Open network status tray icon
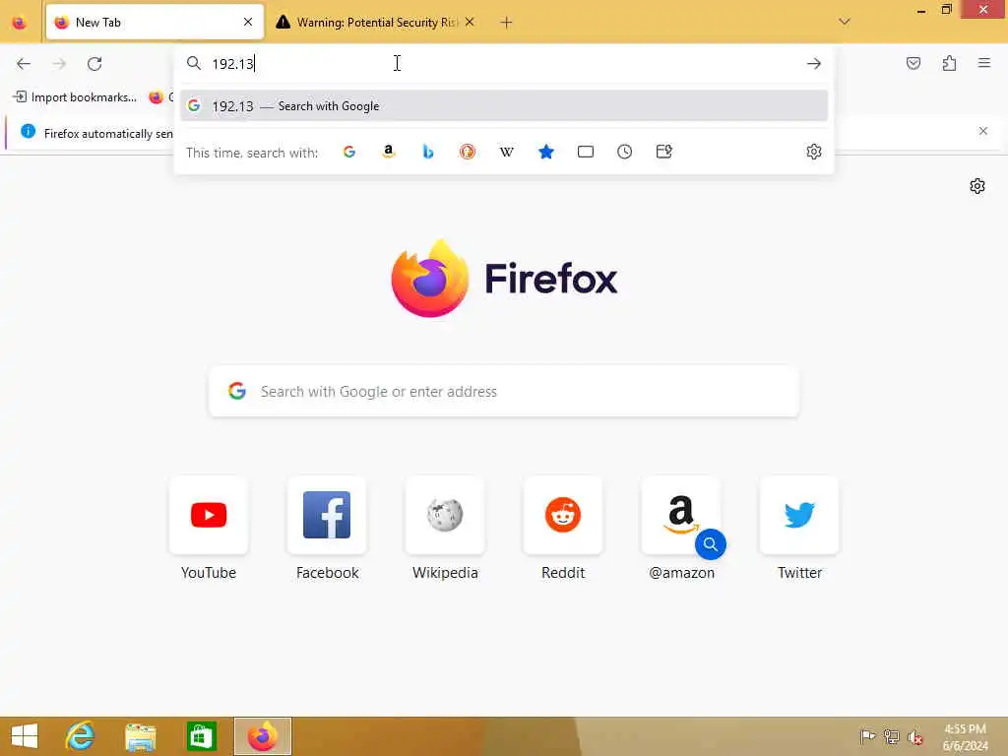The image size is (1008, 756). (x=891, y=736)
